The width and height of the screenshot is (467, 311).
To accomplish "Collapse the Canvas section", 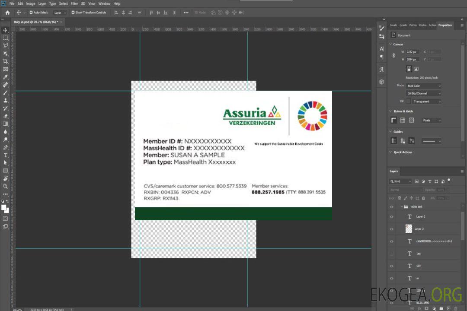I will coord(391,44).
